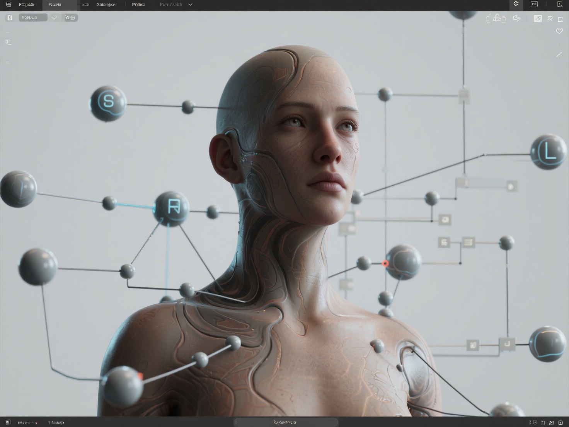Click the speech bubble icon at top right

559,4
